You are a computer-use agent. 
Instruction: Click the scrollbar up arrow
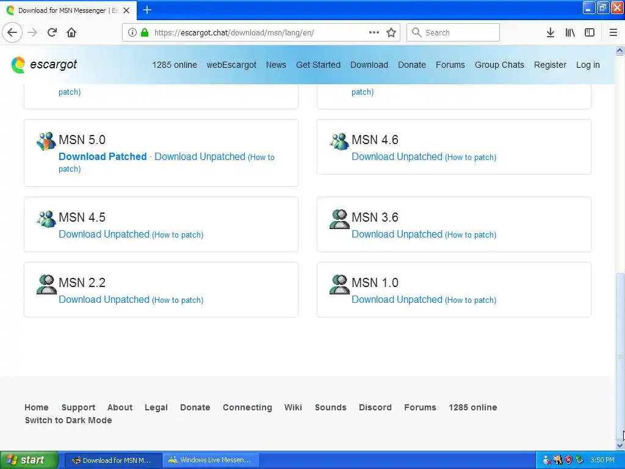point(620,50)
